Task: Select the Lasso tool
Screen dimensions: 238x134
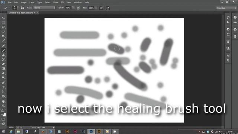Action: pyautogui.click(x=3, y=27)
